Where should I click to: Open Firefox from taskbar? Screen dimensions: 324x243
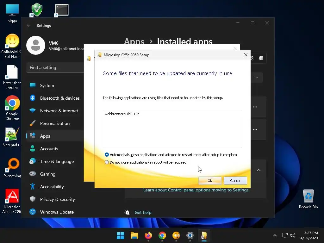coord(148,235)
